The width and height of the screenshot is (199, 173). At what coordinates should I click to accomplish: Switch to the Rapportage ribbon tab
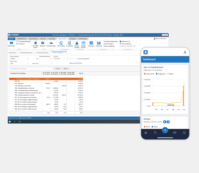[x=83, y=39]
